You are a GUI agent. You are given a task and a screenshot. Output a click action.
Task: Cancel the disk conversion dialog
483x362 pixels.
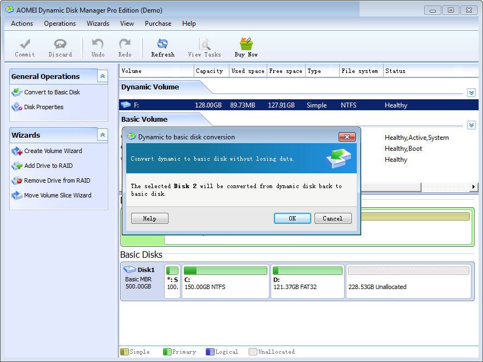[x=333, y=218]
